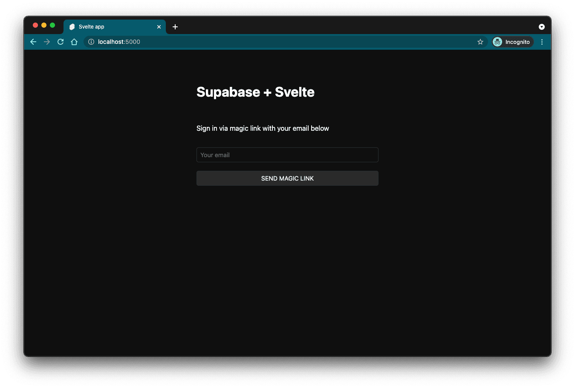Bookmark this page with the star icon
This screenshot has height=388, width=575.
pyautogui.click(x=480, y=42)
